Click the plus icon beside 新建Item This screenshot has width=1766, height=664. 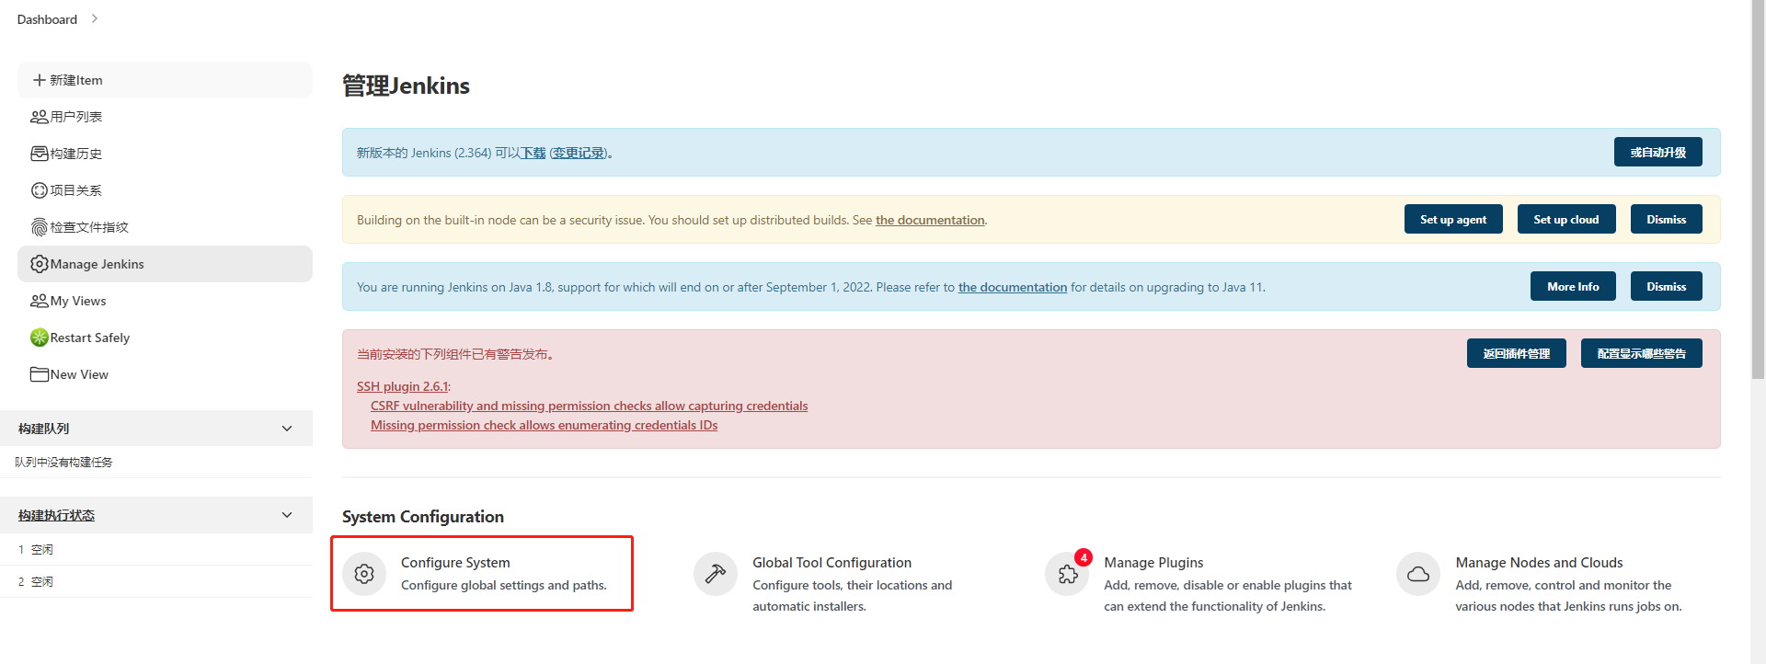pyautogui.click(x=40, y=80)
